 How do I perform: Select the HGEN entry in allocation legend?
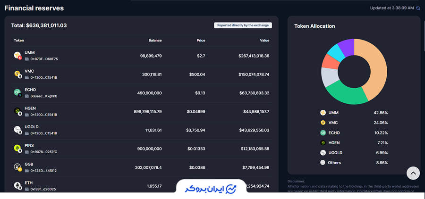[334, 142]
